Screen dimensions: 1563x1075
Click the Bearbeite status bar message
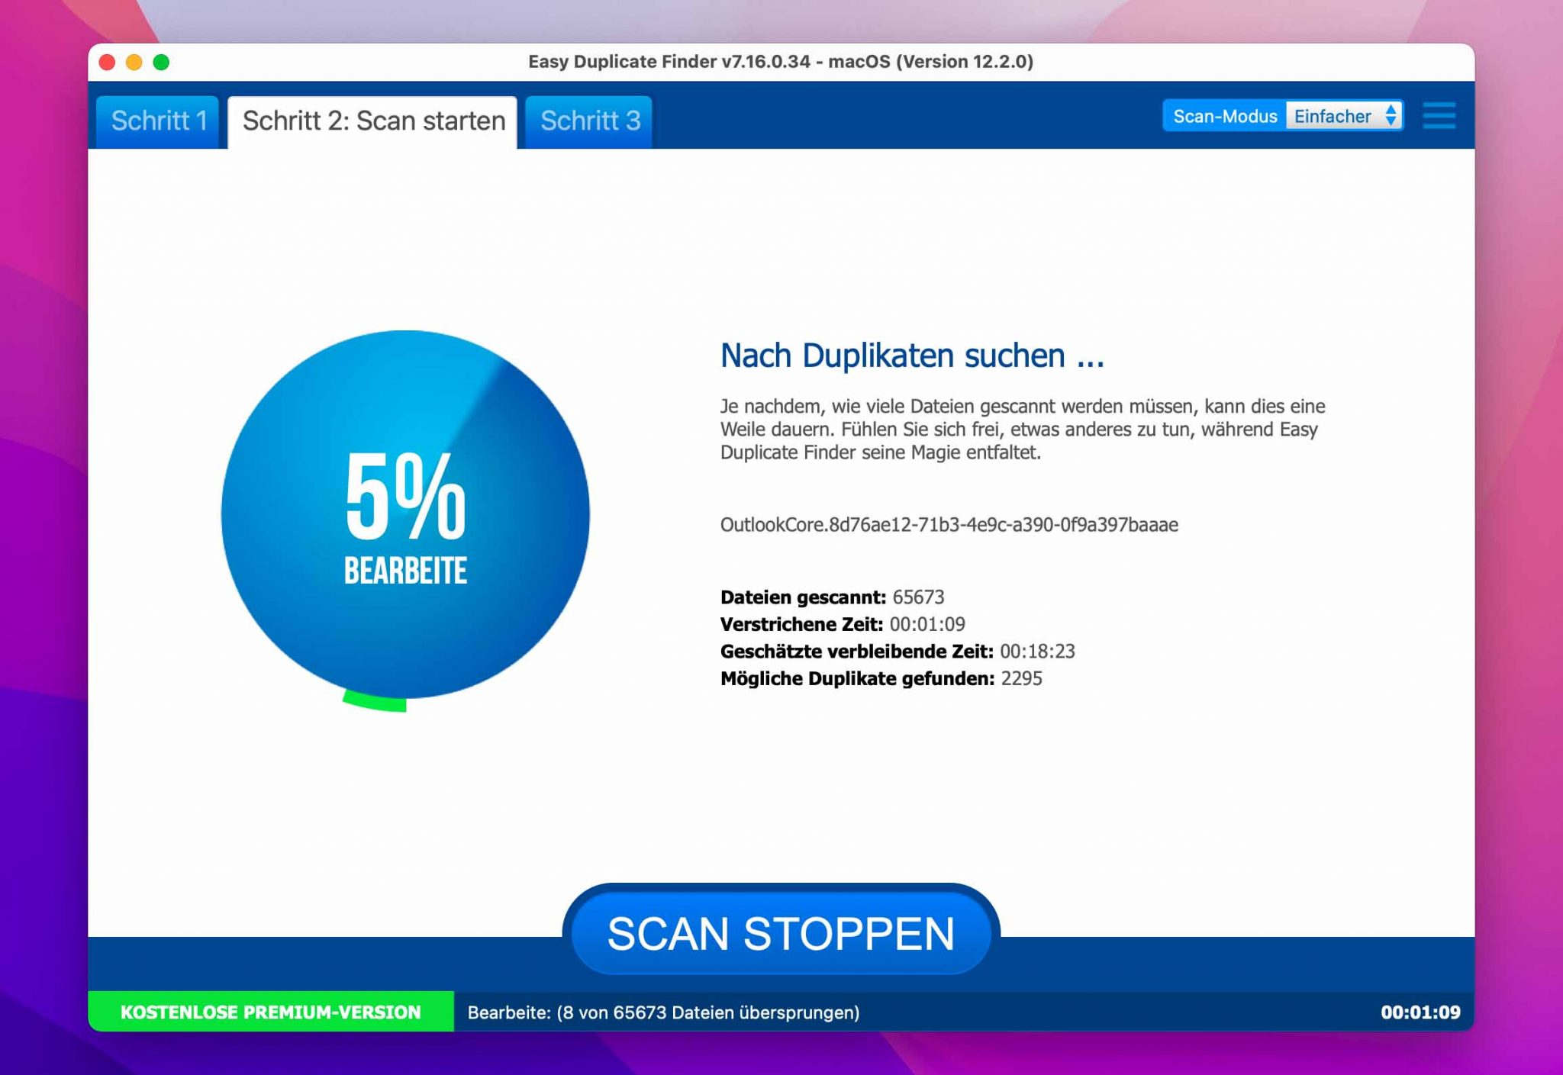point(663,1012)
